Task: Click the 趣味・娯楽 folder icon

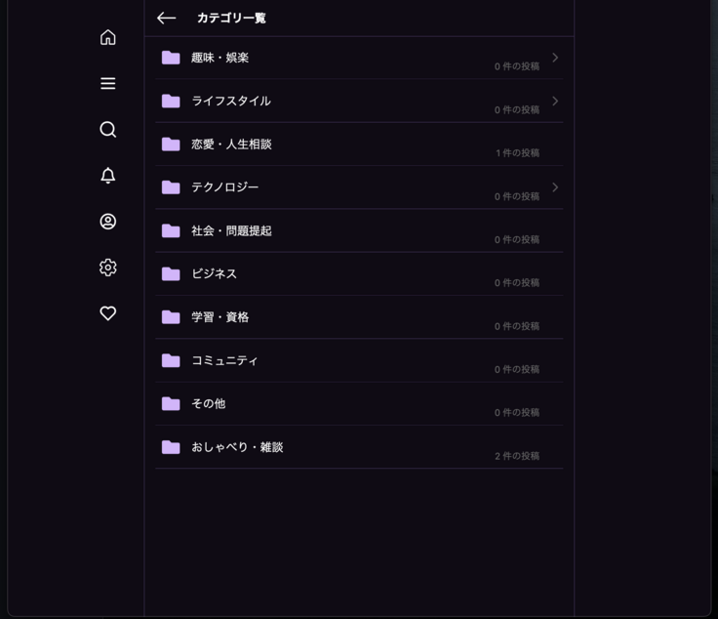Action: pyautogui.click(x=171, y=58)
